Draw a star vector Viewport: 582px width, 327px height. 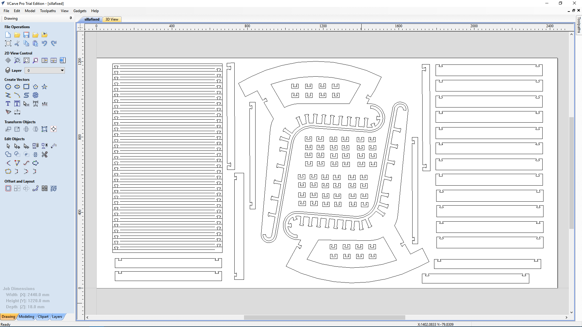45,87
